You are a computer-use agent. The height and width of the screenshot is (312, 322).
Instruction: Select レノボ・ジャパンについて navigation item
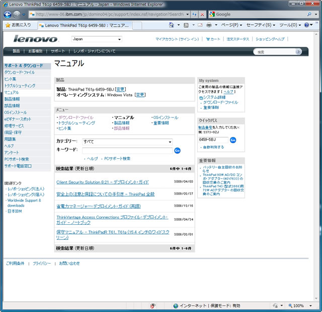click(94, 51)
